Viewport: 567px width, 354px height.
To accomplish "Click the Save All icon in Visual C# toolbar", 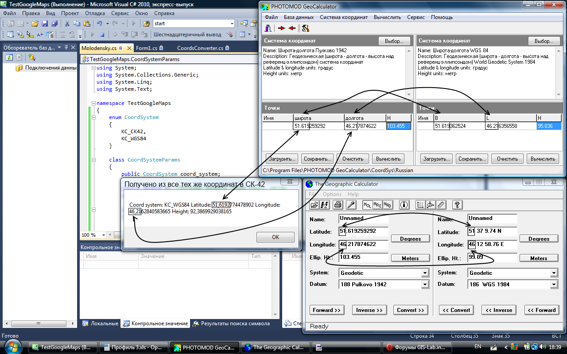I will [54, 23].
